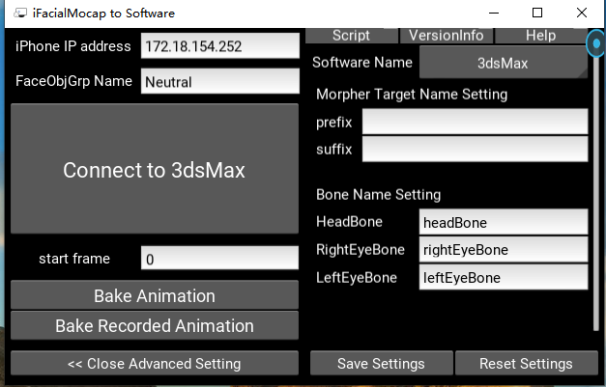Click the 'FaceObjGrp Name' label

point(73,81)
